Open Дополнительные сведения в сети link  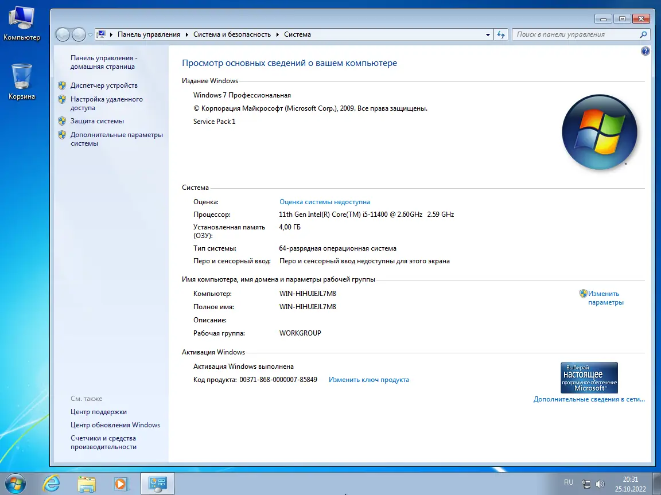coord(589,399)
